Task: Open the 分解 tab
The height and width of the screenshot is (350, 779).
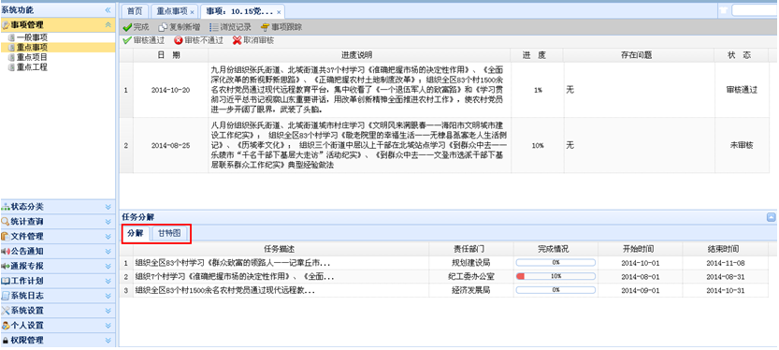Action: click(x=135, y=233)
